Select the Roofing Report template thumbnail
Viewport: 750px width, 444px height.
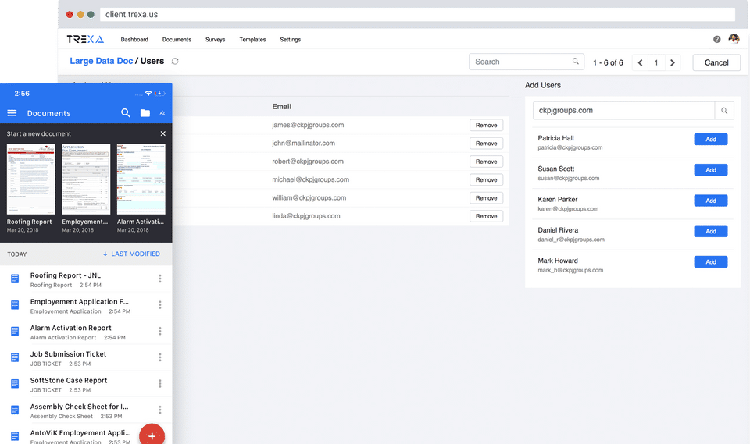tap(31, 179)
